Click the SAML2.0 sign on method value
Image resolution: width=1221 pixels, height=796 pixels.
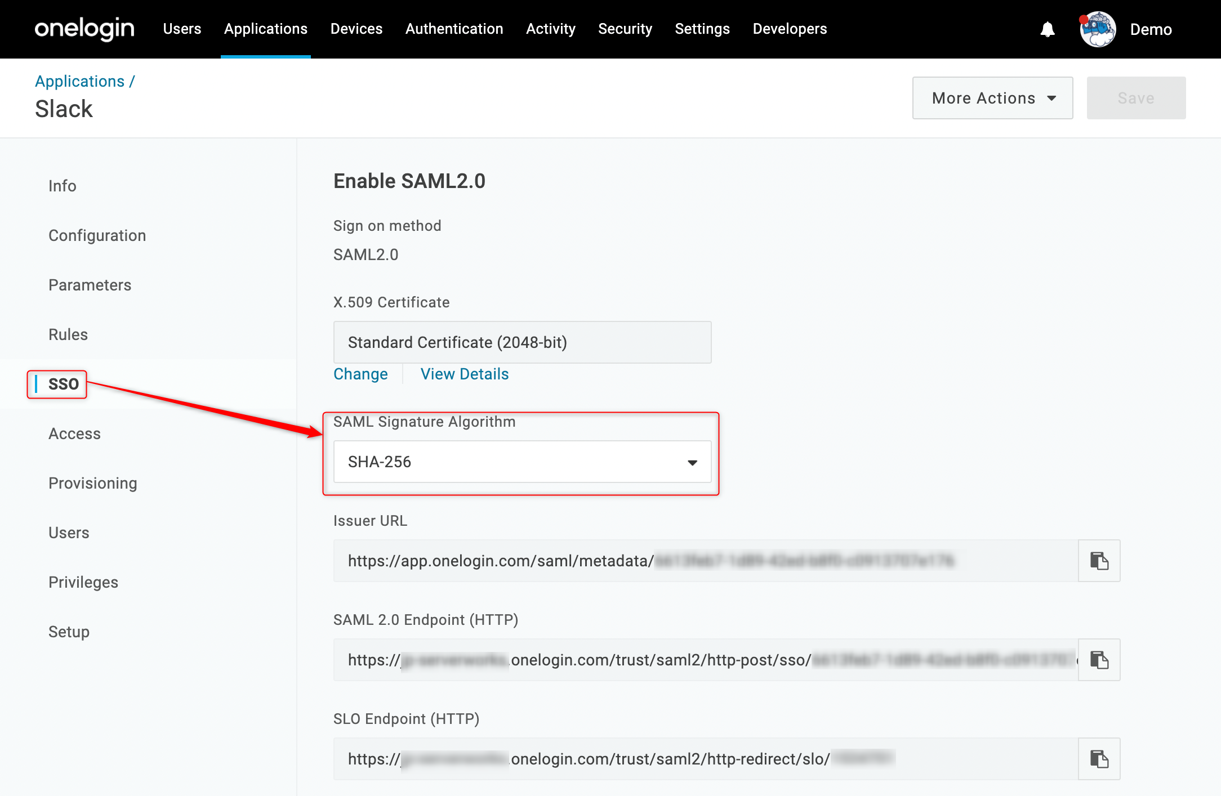point(366,254)
